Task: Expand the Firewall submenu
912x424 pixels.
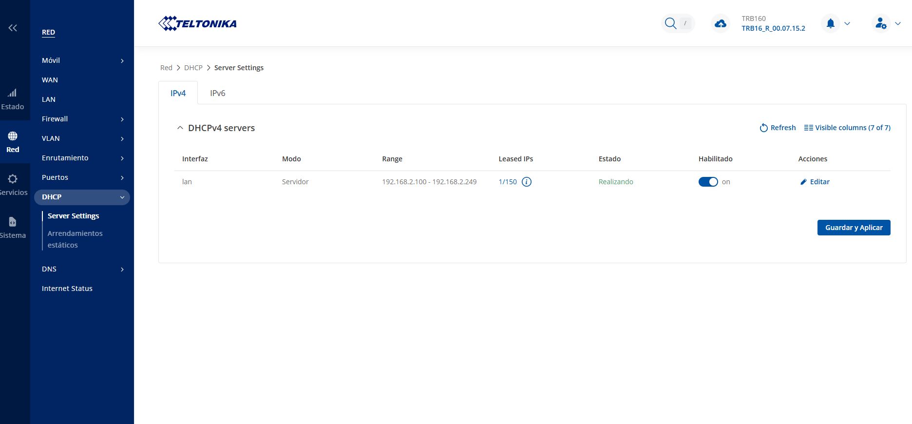Action: click(122, 119)
